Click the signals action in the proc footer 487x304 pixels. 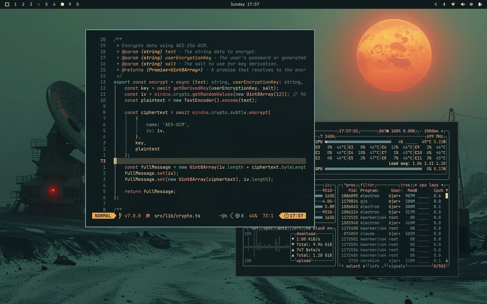tap(397, 266)
